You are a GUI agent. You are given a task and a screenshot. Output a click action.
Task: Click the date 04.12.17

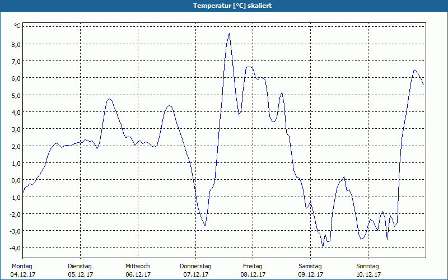(x=23, y=274)
